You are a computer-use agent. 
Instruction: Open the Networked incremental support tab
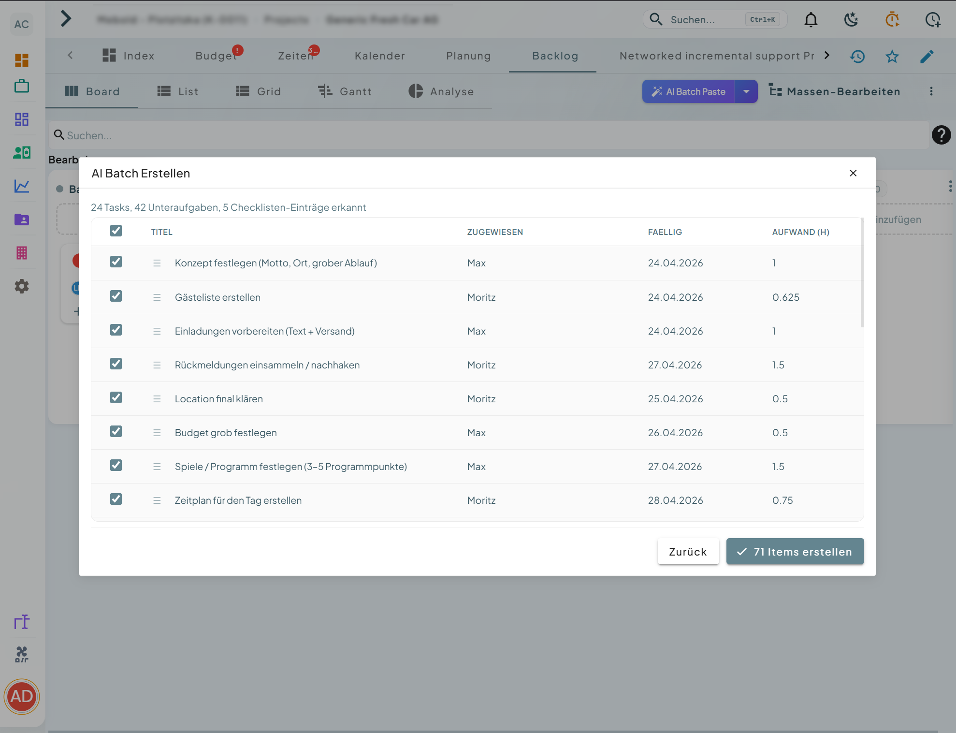pyautogui.click(x=717, y=56)
